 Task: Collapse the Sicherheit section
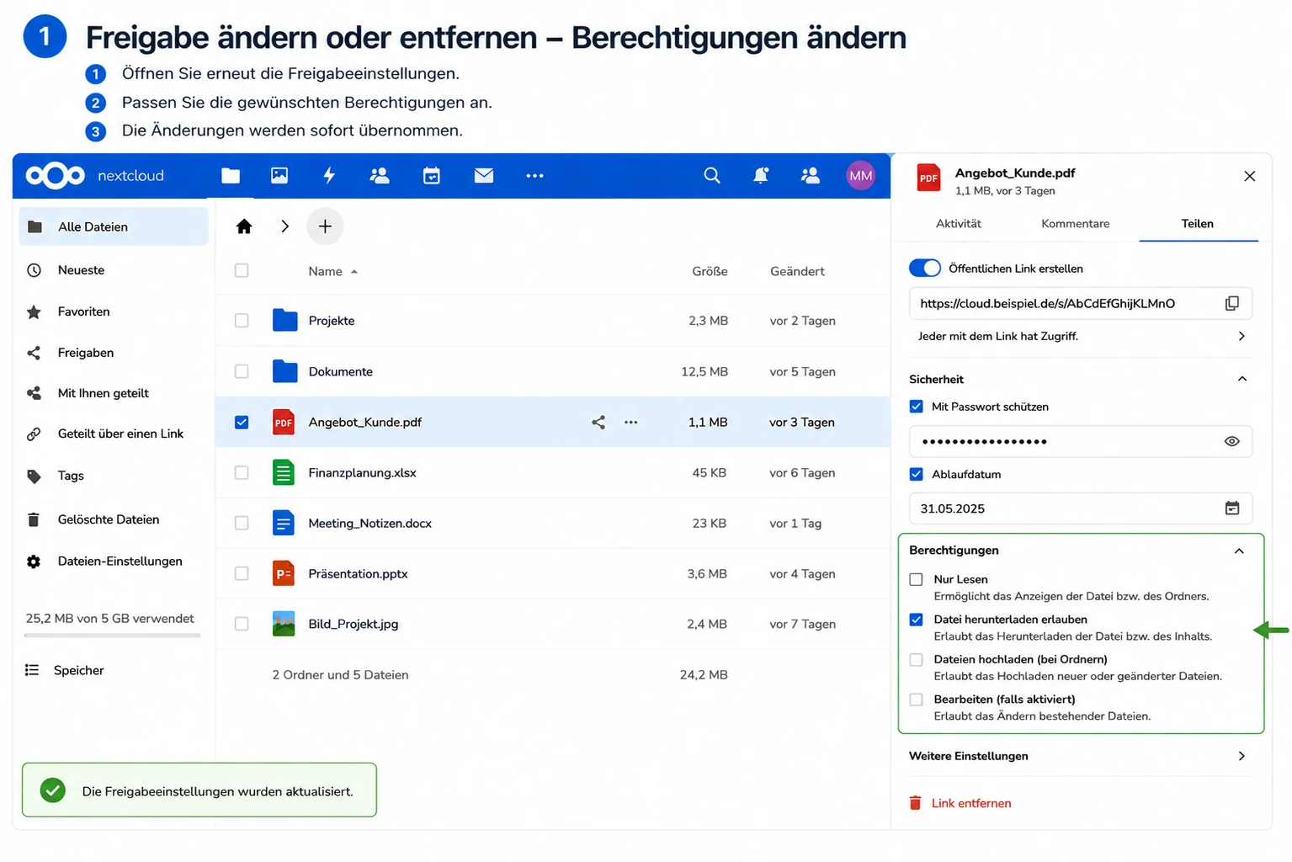click(1242, 379)
